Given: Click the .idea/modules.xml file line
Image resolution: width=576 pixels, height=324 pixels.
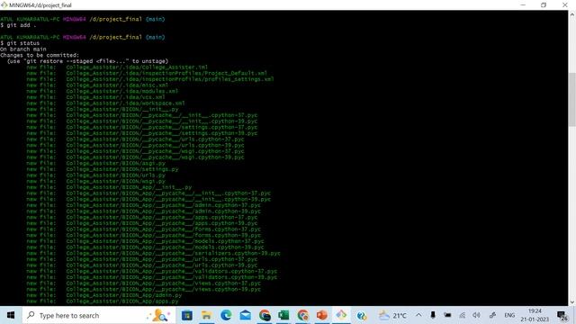Looking at the screenshot, I should tap(103, 91).
